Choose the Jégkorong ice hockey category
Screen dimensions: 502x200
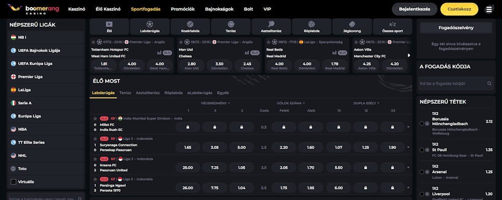352,26
